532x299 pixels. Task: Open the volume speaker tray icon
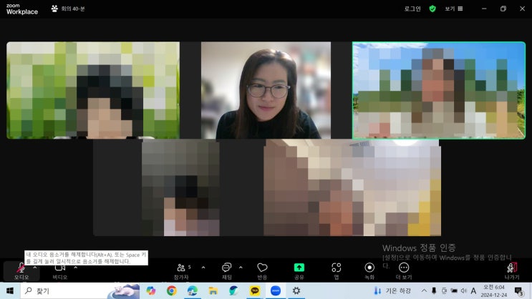coord(464,291)
